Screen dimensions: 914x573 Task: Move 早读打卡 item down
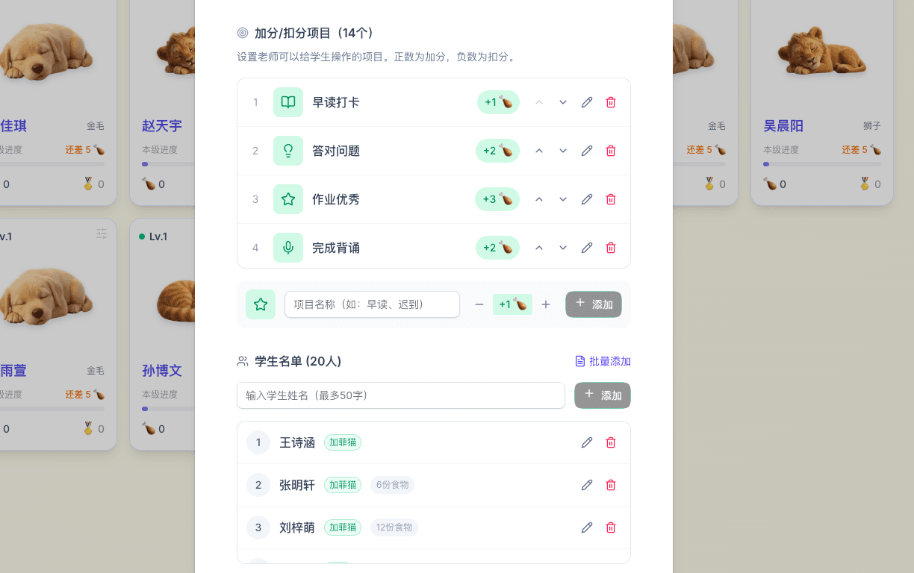point(563,102)
